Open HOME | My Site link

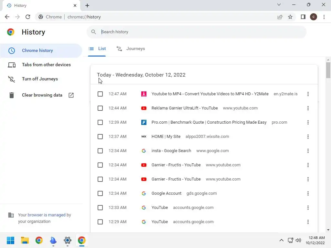[166, 137]
